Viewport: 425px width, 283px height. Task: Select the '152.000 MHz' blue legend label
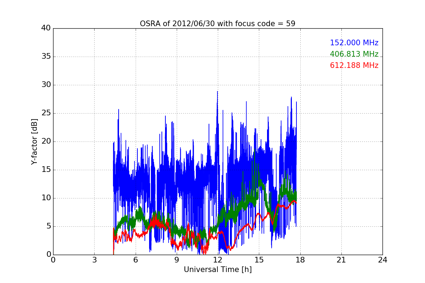click(354, 43)
